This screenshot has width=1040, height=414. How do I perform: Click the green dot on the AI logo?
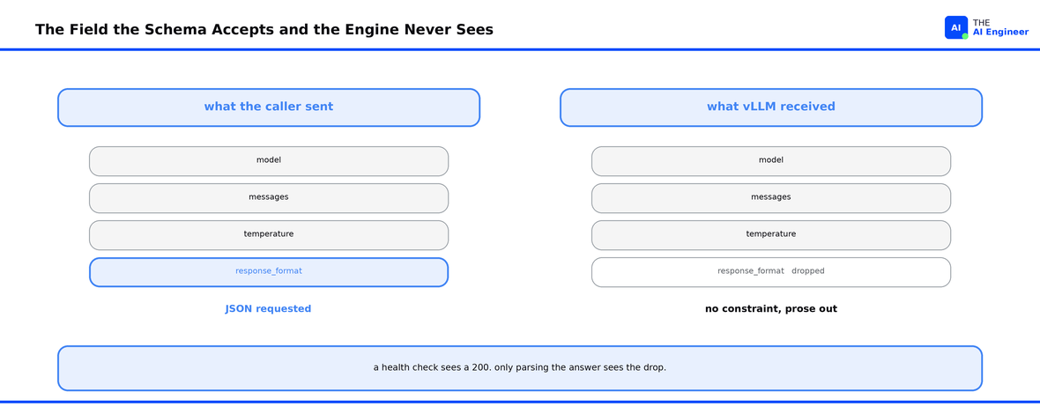pyautogui.click(x=965, y=36)
